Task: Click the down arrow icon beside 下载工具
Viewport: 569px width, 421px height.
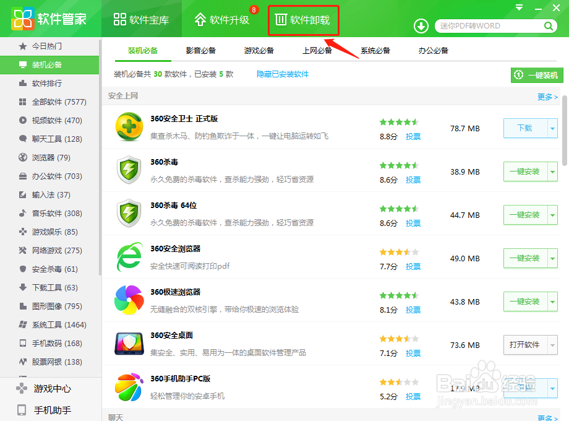Action: [23, 287]
